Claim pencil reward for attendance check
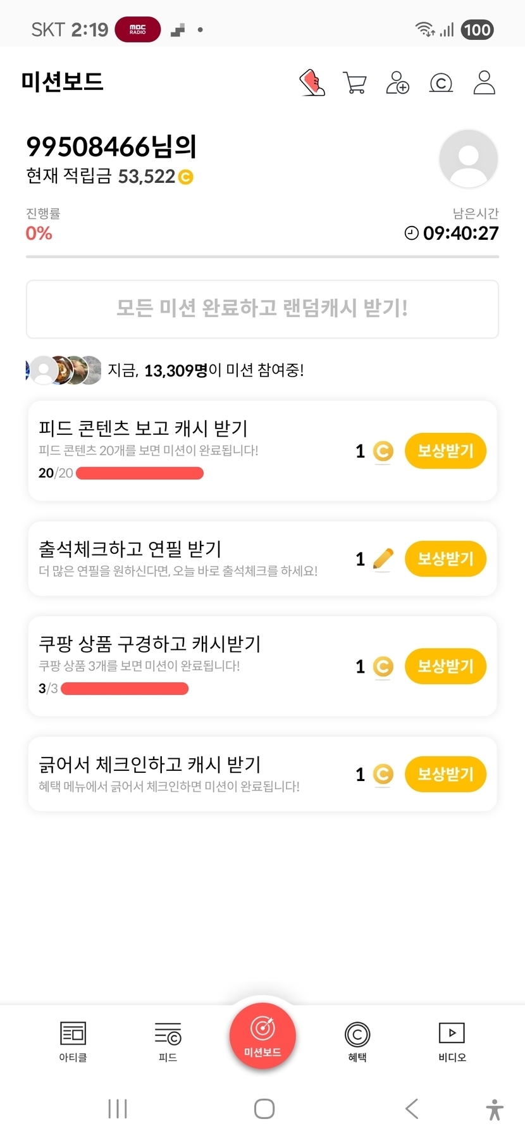 (445, 559)
